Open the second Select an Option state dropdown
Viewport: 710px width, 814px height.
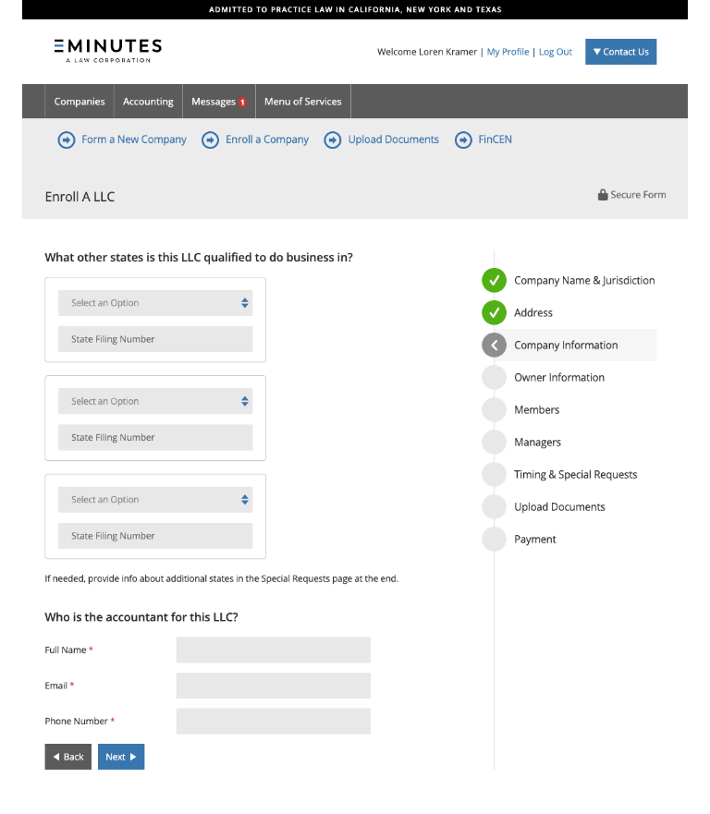[x=154, y=401]
